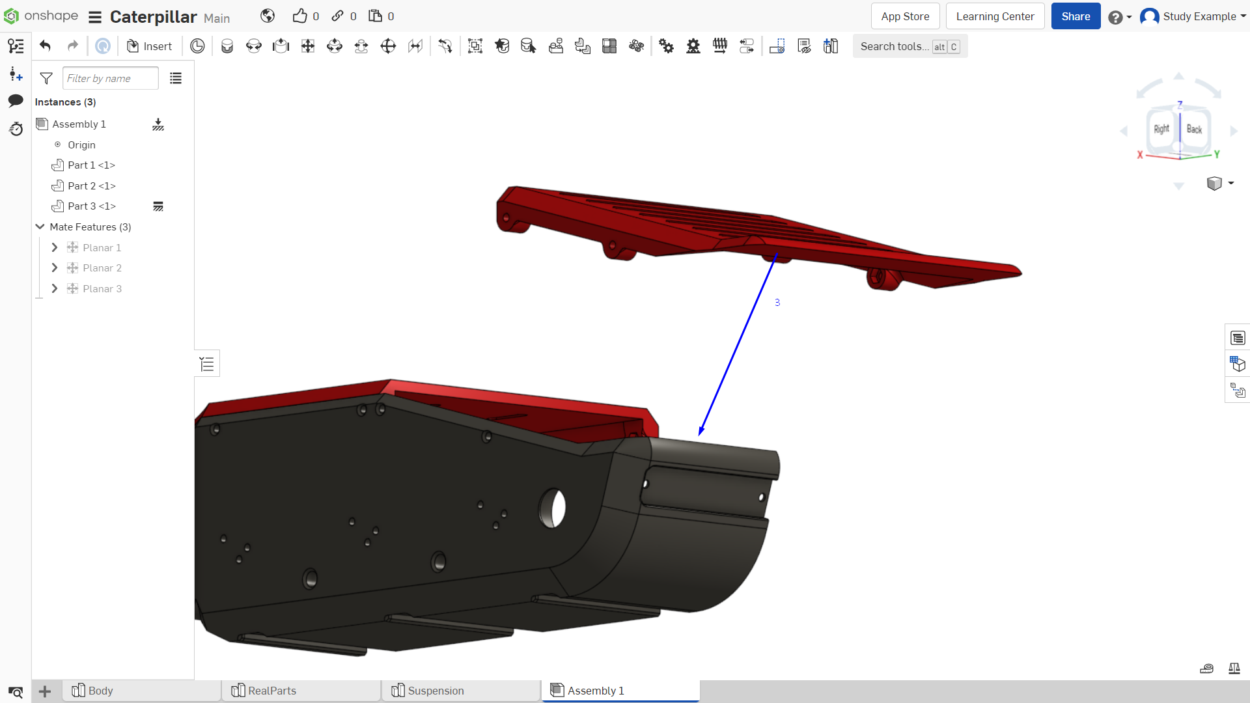
Task: Open the Insert tab plus button
Action: pyautogui.click(x=45, y=691)
